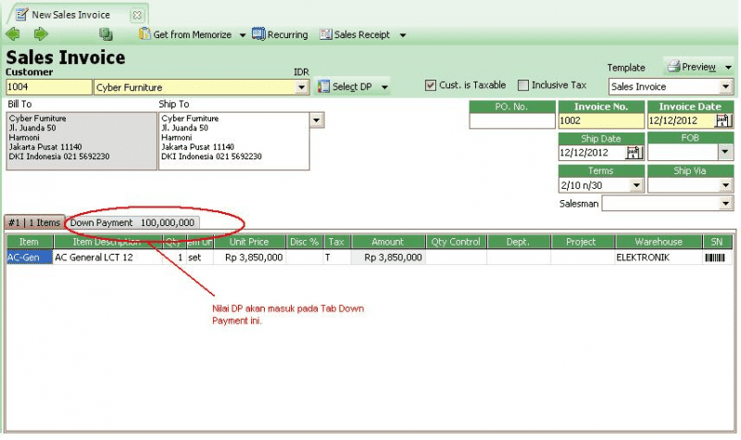Viewport: 741px width, 440px height.
Task: Open the Salesman dropdown list
Action: tap(725, 203)
